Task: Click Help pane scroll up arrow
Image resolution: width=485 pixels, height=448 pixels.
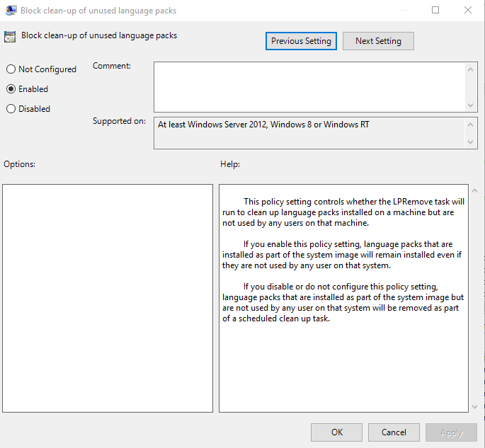Action: tap(475, 191)
